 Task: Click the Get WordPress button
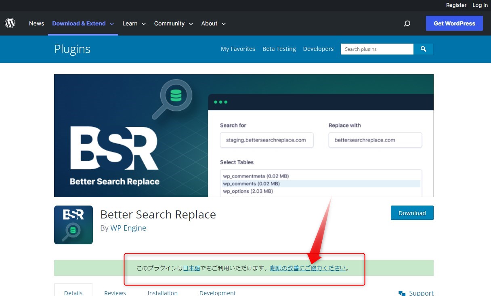click(x=454, y=23)
